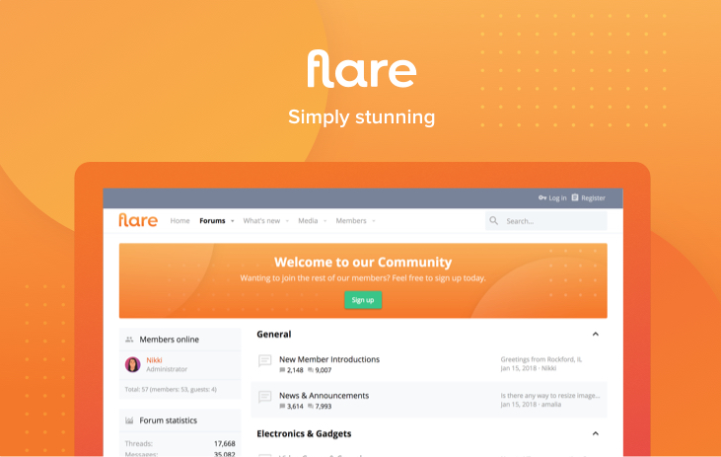Open the Members menu item
Screen dimensions: 721x457
[351, 221]
